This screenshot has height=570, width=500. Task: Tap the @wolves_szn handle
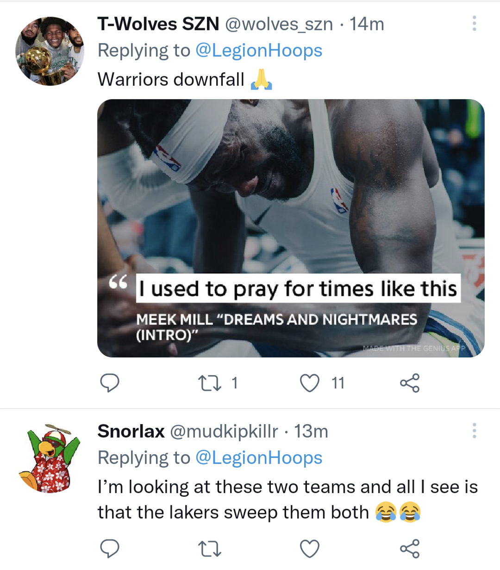[279, 24]
